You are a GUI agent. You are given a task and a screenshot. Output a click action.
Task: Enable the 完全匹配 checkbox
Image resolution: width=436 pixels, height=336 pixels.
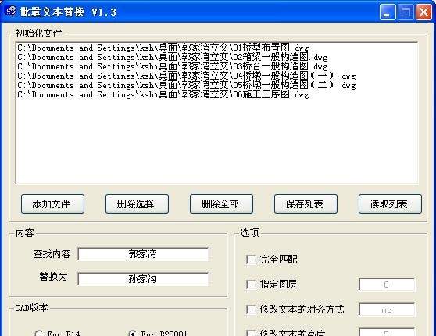tap(251, 260)
